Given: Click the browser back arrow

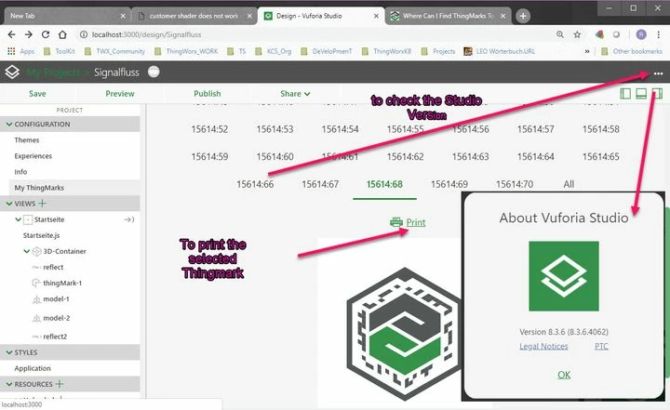Looking at the screenshot, I should point(11,34).
